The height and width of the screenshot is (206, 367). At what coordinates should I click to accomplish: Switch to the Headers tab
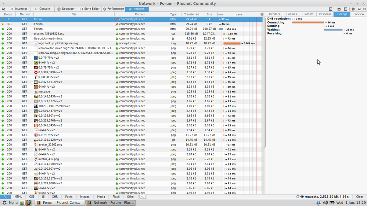274,14
